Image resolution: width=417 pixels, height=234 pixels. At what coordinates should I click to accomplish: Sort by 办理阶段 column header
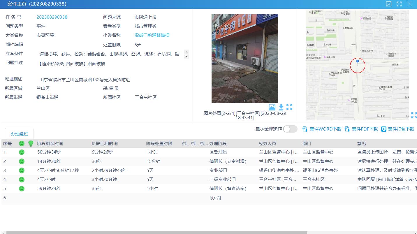click(x=218, y=143)
